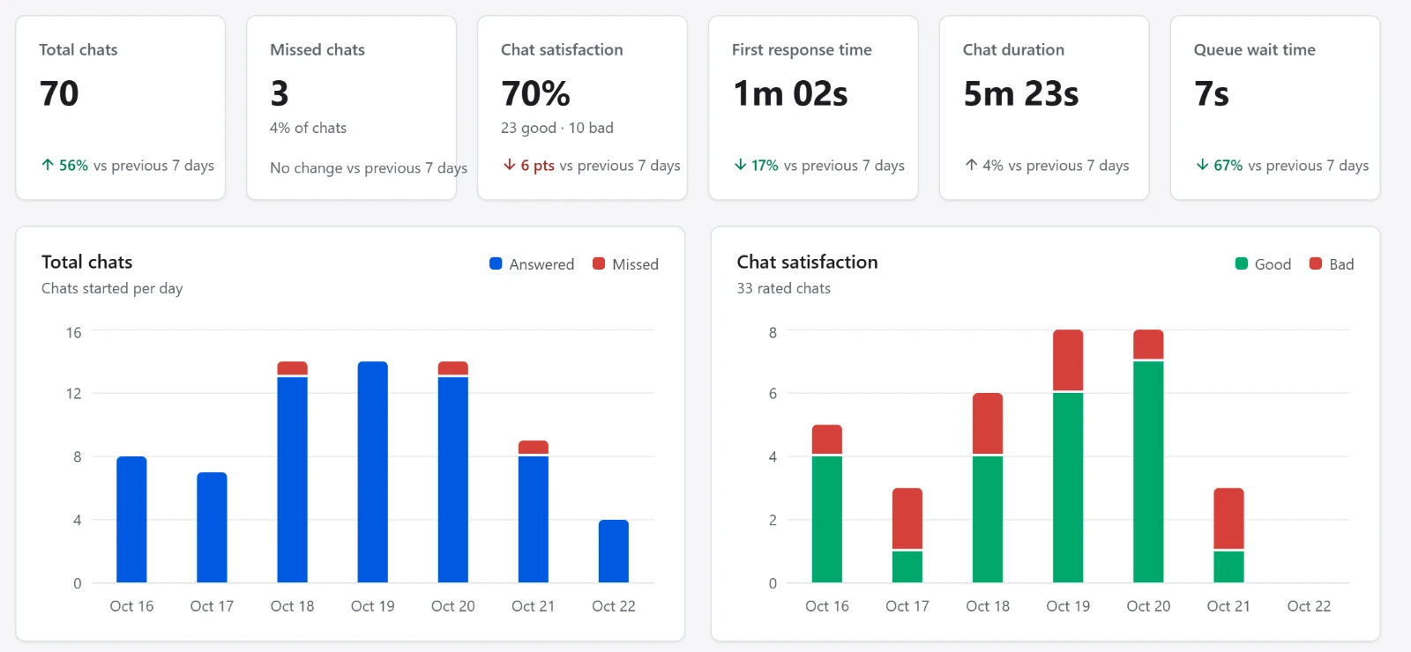
Task: Click the Answered legend label
Action: (541, 264)
